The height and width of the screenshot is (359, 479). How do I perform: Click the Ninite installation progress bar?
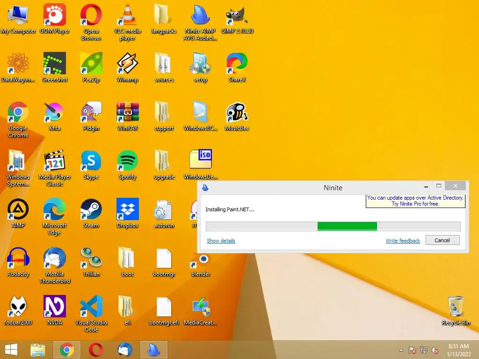click(x=333, y=226)
